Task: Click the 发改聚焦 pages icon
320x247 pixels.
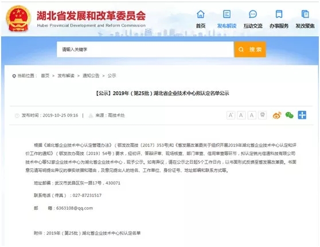Action: (305, 14)
